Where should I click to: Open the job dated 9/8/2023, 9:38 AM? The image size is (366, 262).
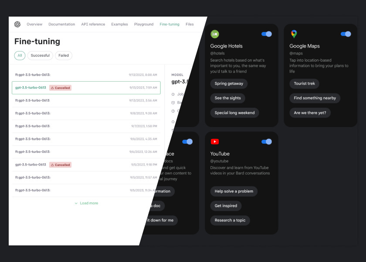pos(86,114)
